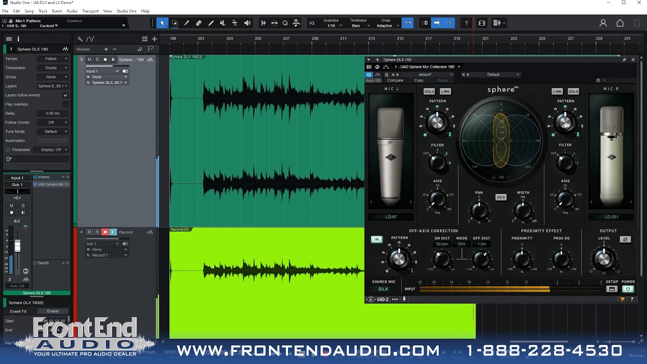Click the Q quantize button
647x364 pixels.
click(285, 23)
